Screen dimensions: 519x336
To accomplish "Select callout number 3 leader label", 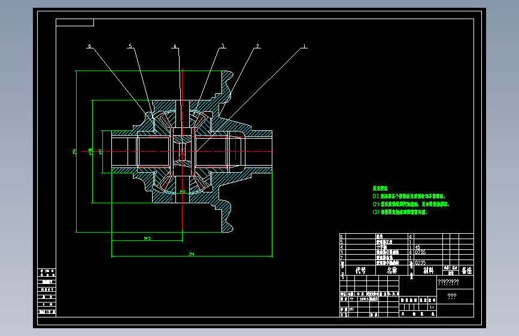I will coord(223,46).
